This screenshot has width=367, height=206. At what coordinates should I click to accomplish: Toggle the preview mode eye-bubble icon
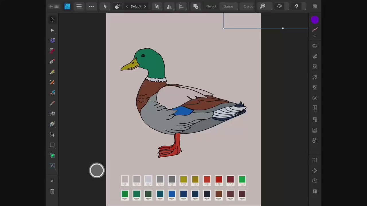(279, 6)
